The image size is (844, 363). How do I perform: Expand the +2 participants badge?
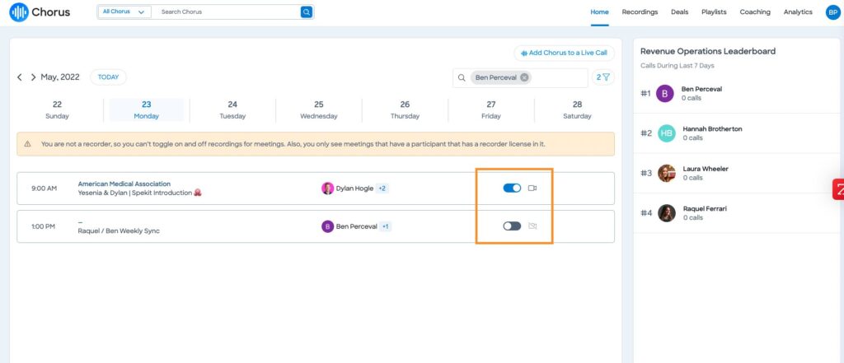382,188
